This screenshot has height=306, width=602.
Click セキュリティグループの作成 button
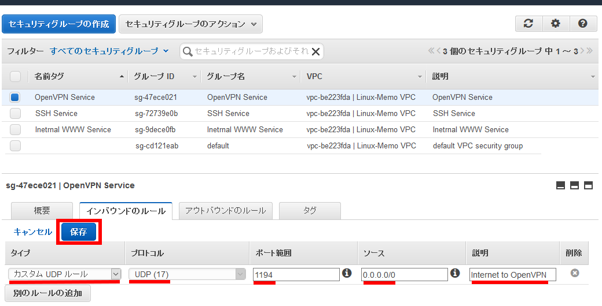coord(58,24)
